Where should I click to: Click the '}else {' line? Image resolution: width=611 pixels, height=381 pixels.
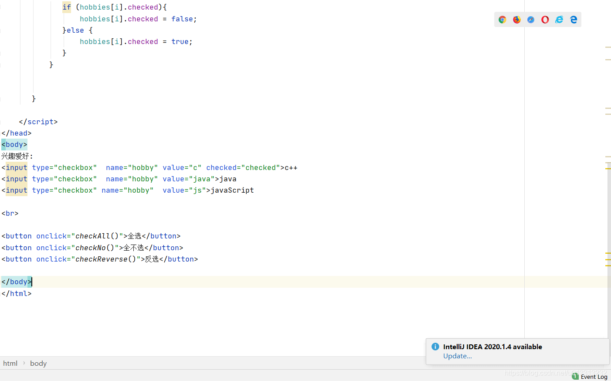[78, 30]
